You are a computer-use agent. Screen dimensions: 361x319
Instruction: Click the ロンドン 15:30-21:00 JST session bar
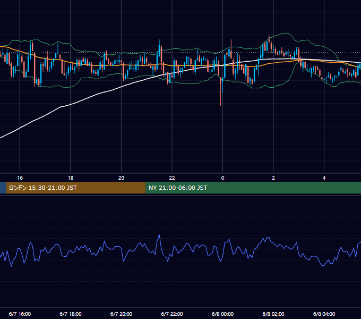[76, 188]
